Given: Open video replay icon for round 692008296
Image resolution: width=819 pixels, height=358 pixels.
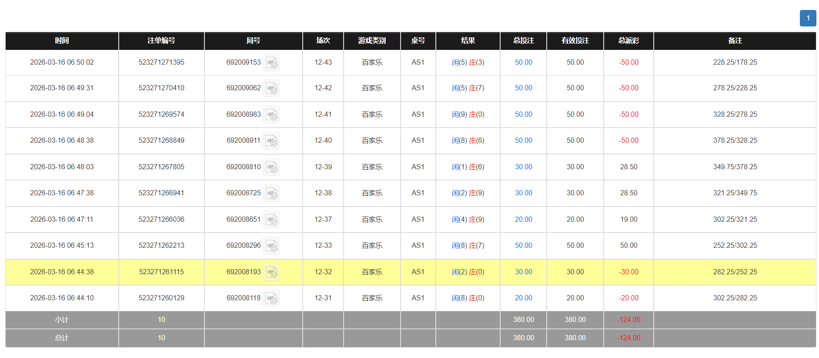Looking at the screenshot, I should [271, 246].
